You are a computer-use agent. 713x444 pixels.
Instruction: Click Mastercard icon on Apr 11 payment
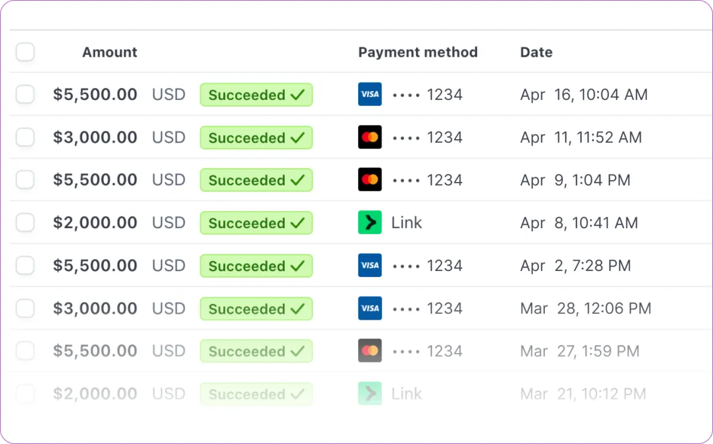(370, 137)
